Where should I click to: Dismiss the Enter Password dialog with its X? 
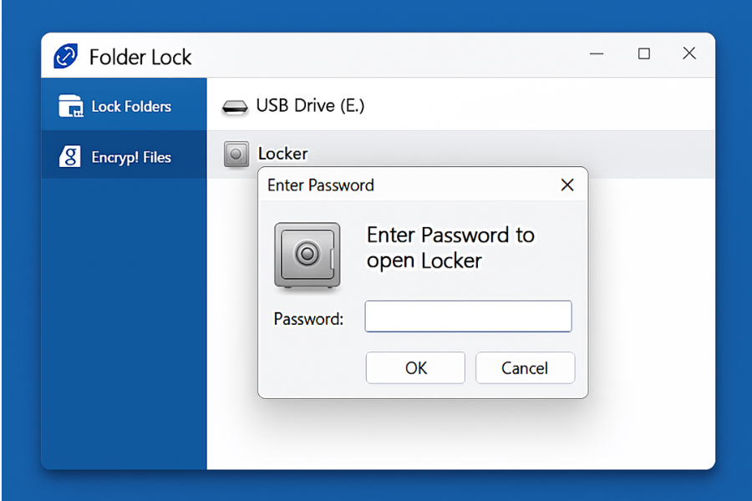(567, 185)
